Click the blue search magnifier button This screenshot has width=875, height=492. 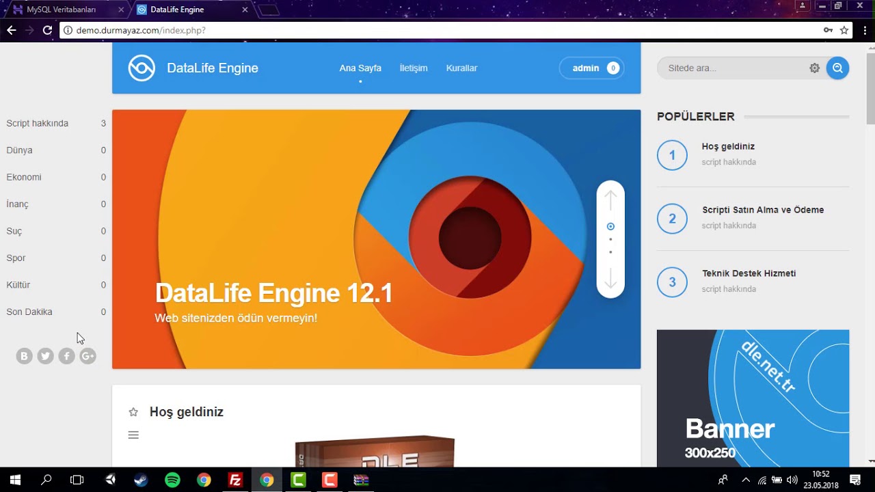[837, 68]
